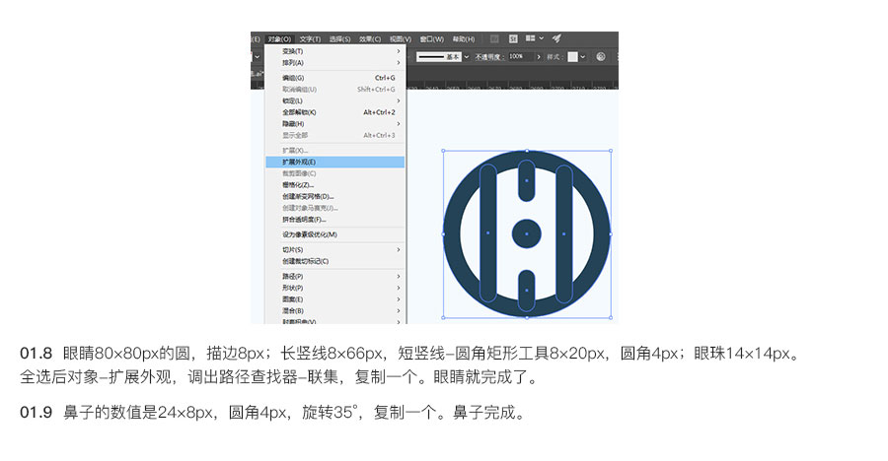Click the rocket GPU performance icon
Viewport: 888px width, 461px height.
click(x=556, y=37)
